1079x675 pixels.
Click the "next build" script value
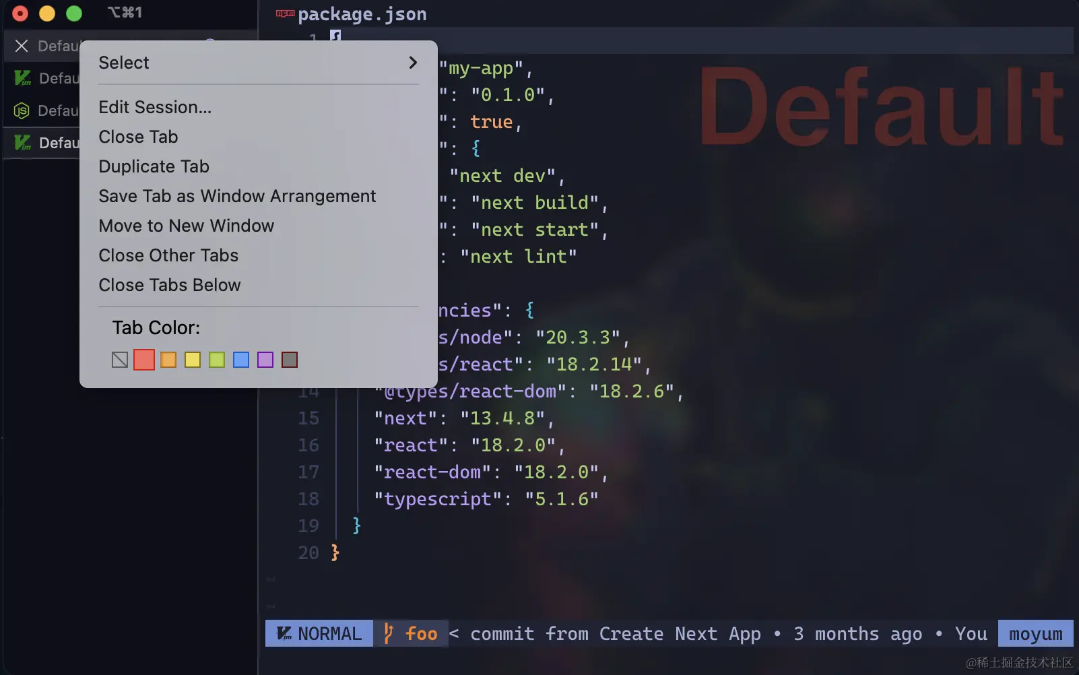point(535,203)
